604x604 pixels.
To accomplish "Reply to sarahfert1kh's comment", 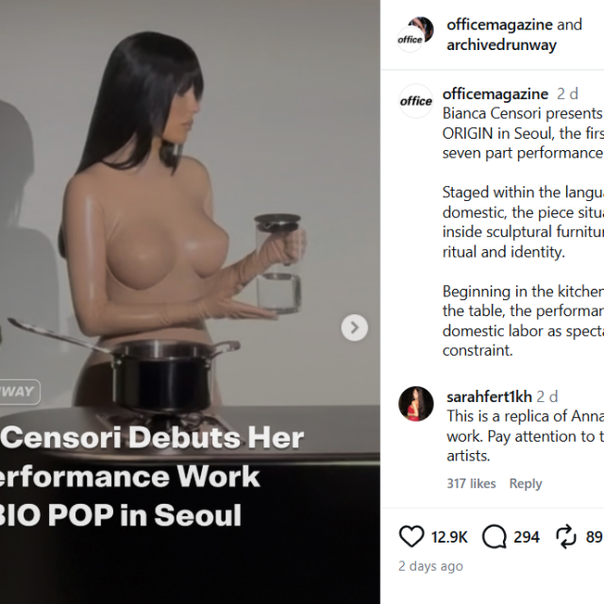I will 526,483.
